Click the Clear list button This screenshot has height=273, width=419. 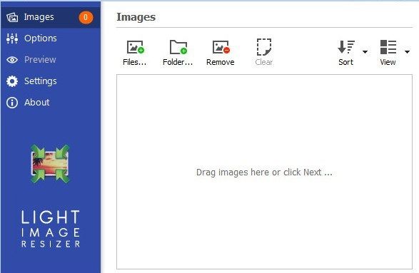click(x=263, y=53)
